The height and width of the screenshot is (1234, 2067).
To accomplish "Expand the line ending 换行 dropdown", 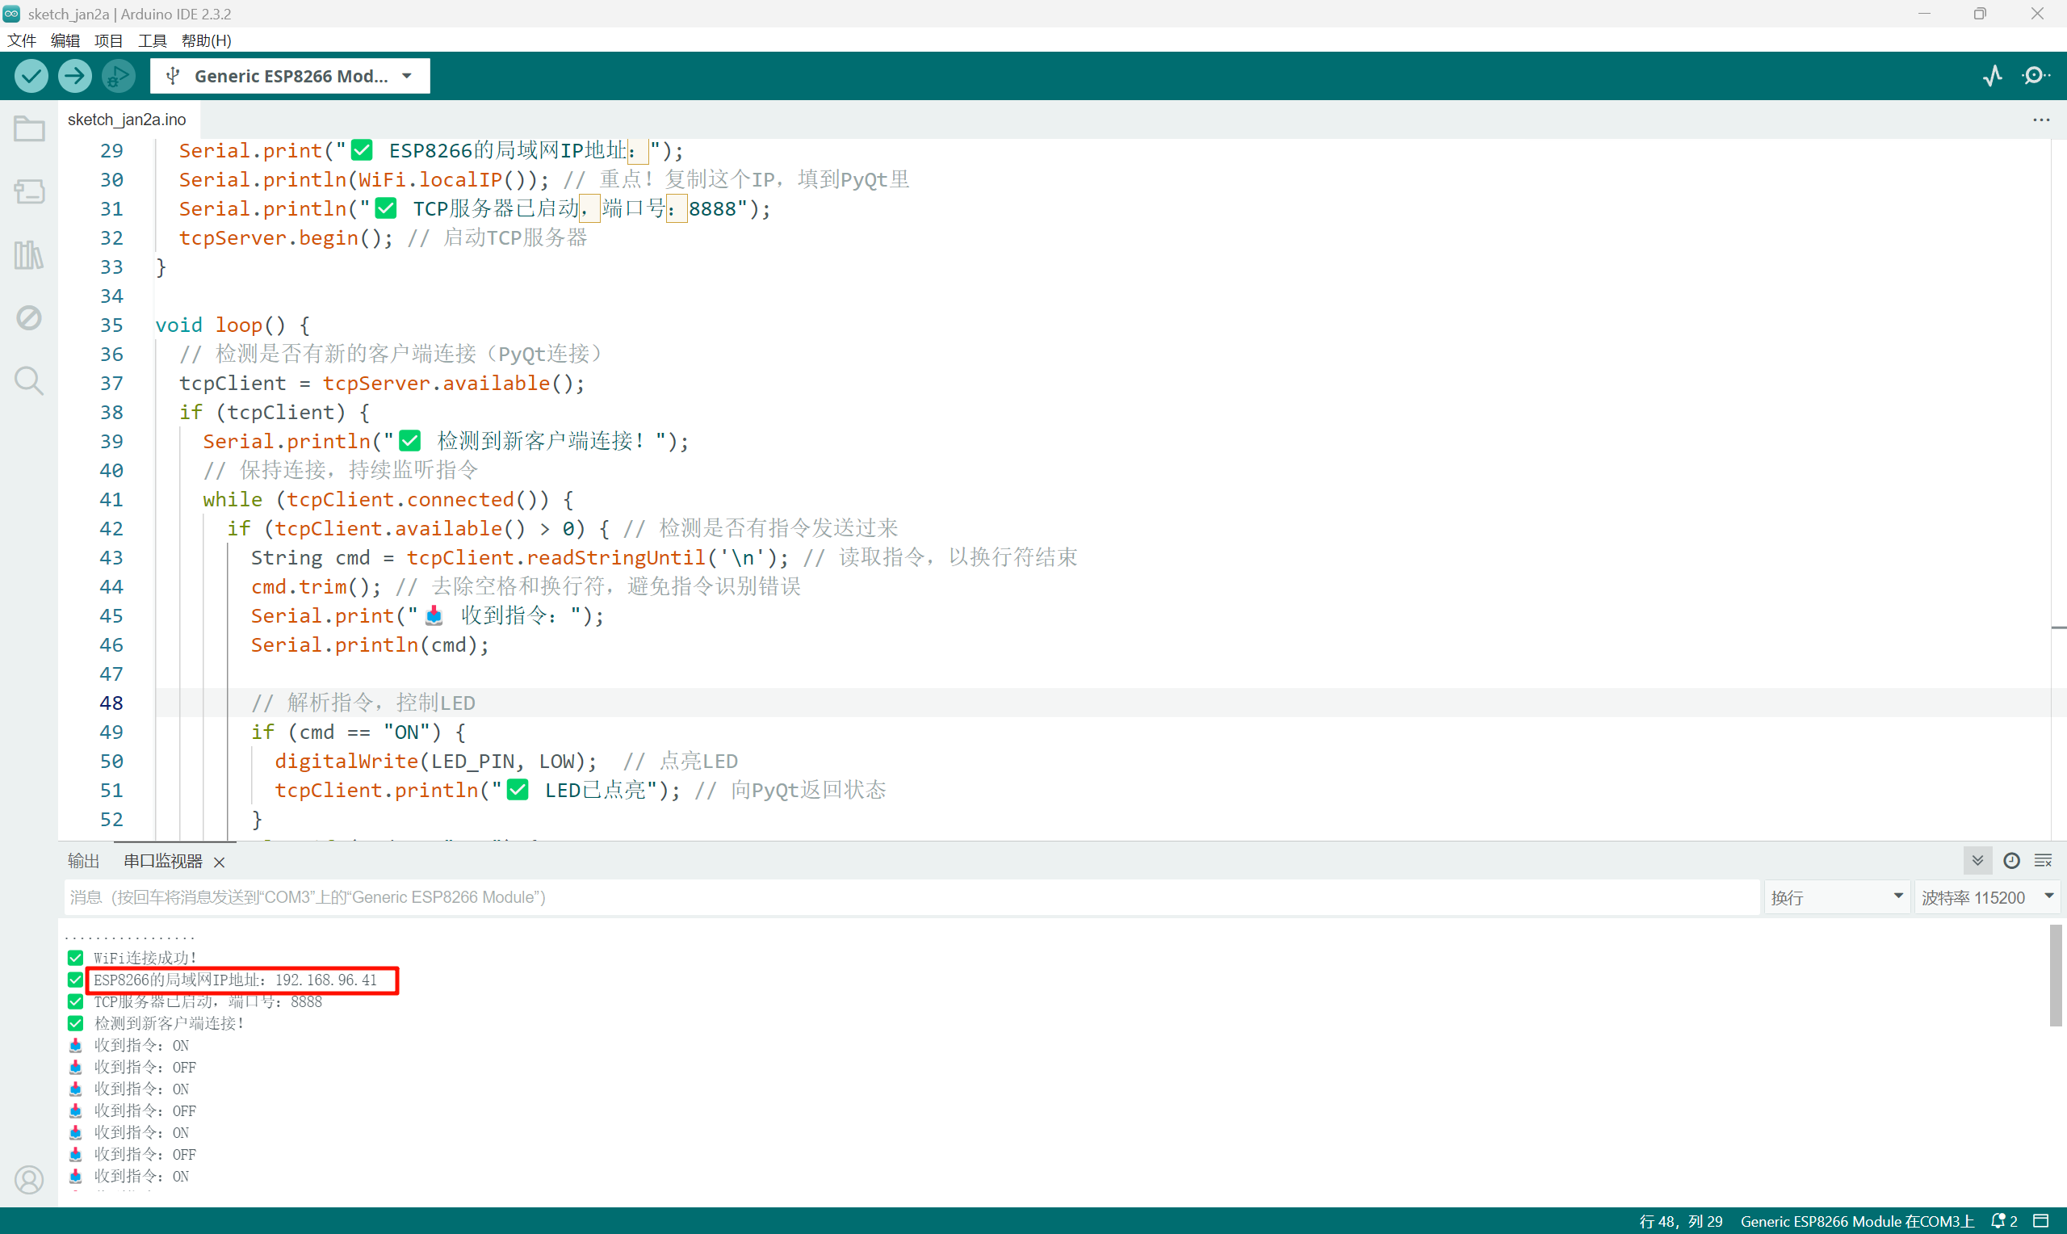I will pyautogui.click(x=1835, y=897).
